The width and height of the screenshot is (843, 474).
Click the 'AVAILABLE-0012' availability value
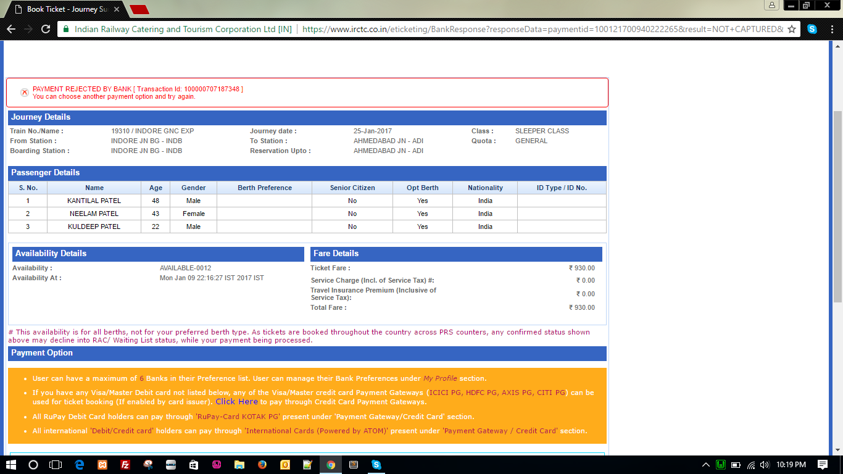click(x=186, y=268)
